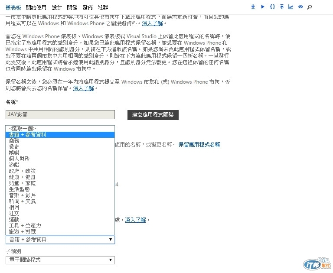Open the 社群 menu item
This screenshot has height=273, width=333.
pyautogui.click(x=103, y=8)
